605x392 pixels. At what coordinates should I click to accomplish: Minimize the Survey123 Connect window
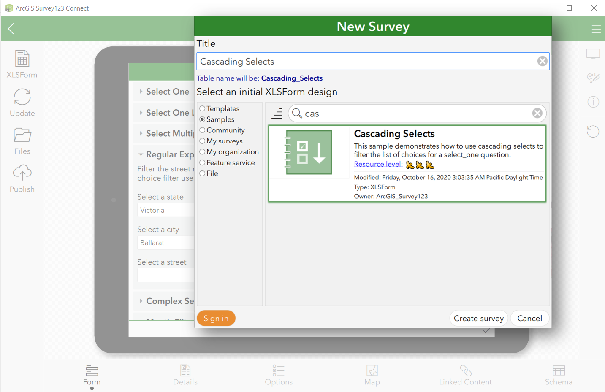point(545,8)
